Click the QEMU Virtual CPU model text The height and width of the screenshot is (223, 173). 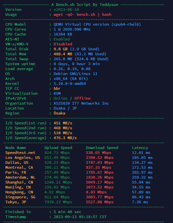(97, 24)
